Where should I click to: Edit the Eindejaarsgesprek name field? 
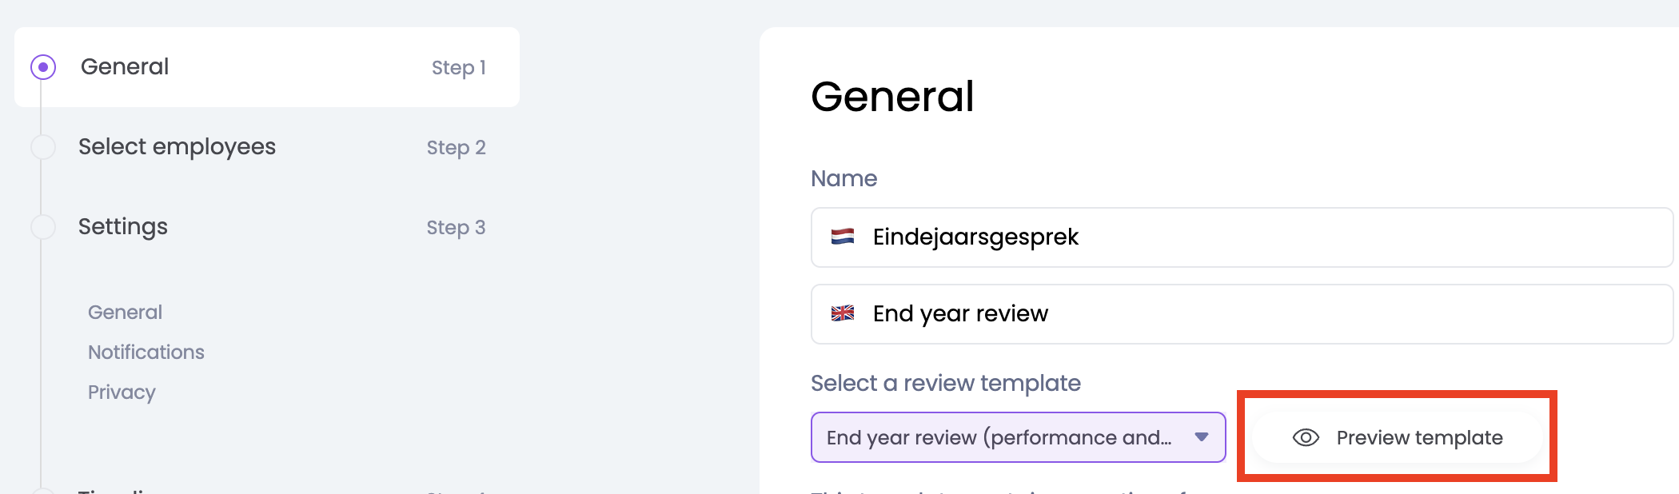1247,237
